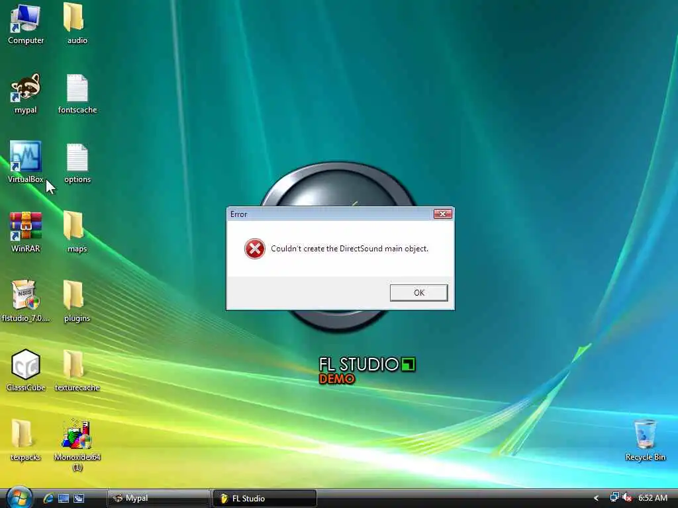Select the VirtualBox shortcut icon
This screenshot has height=508, width=678.
click(x=26, y=163)
